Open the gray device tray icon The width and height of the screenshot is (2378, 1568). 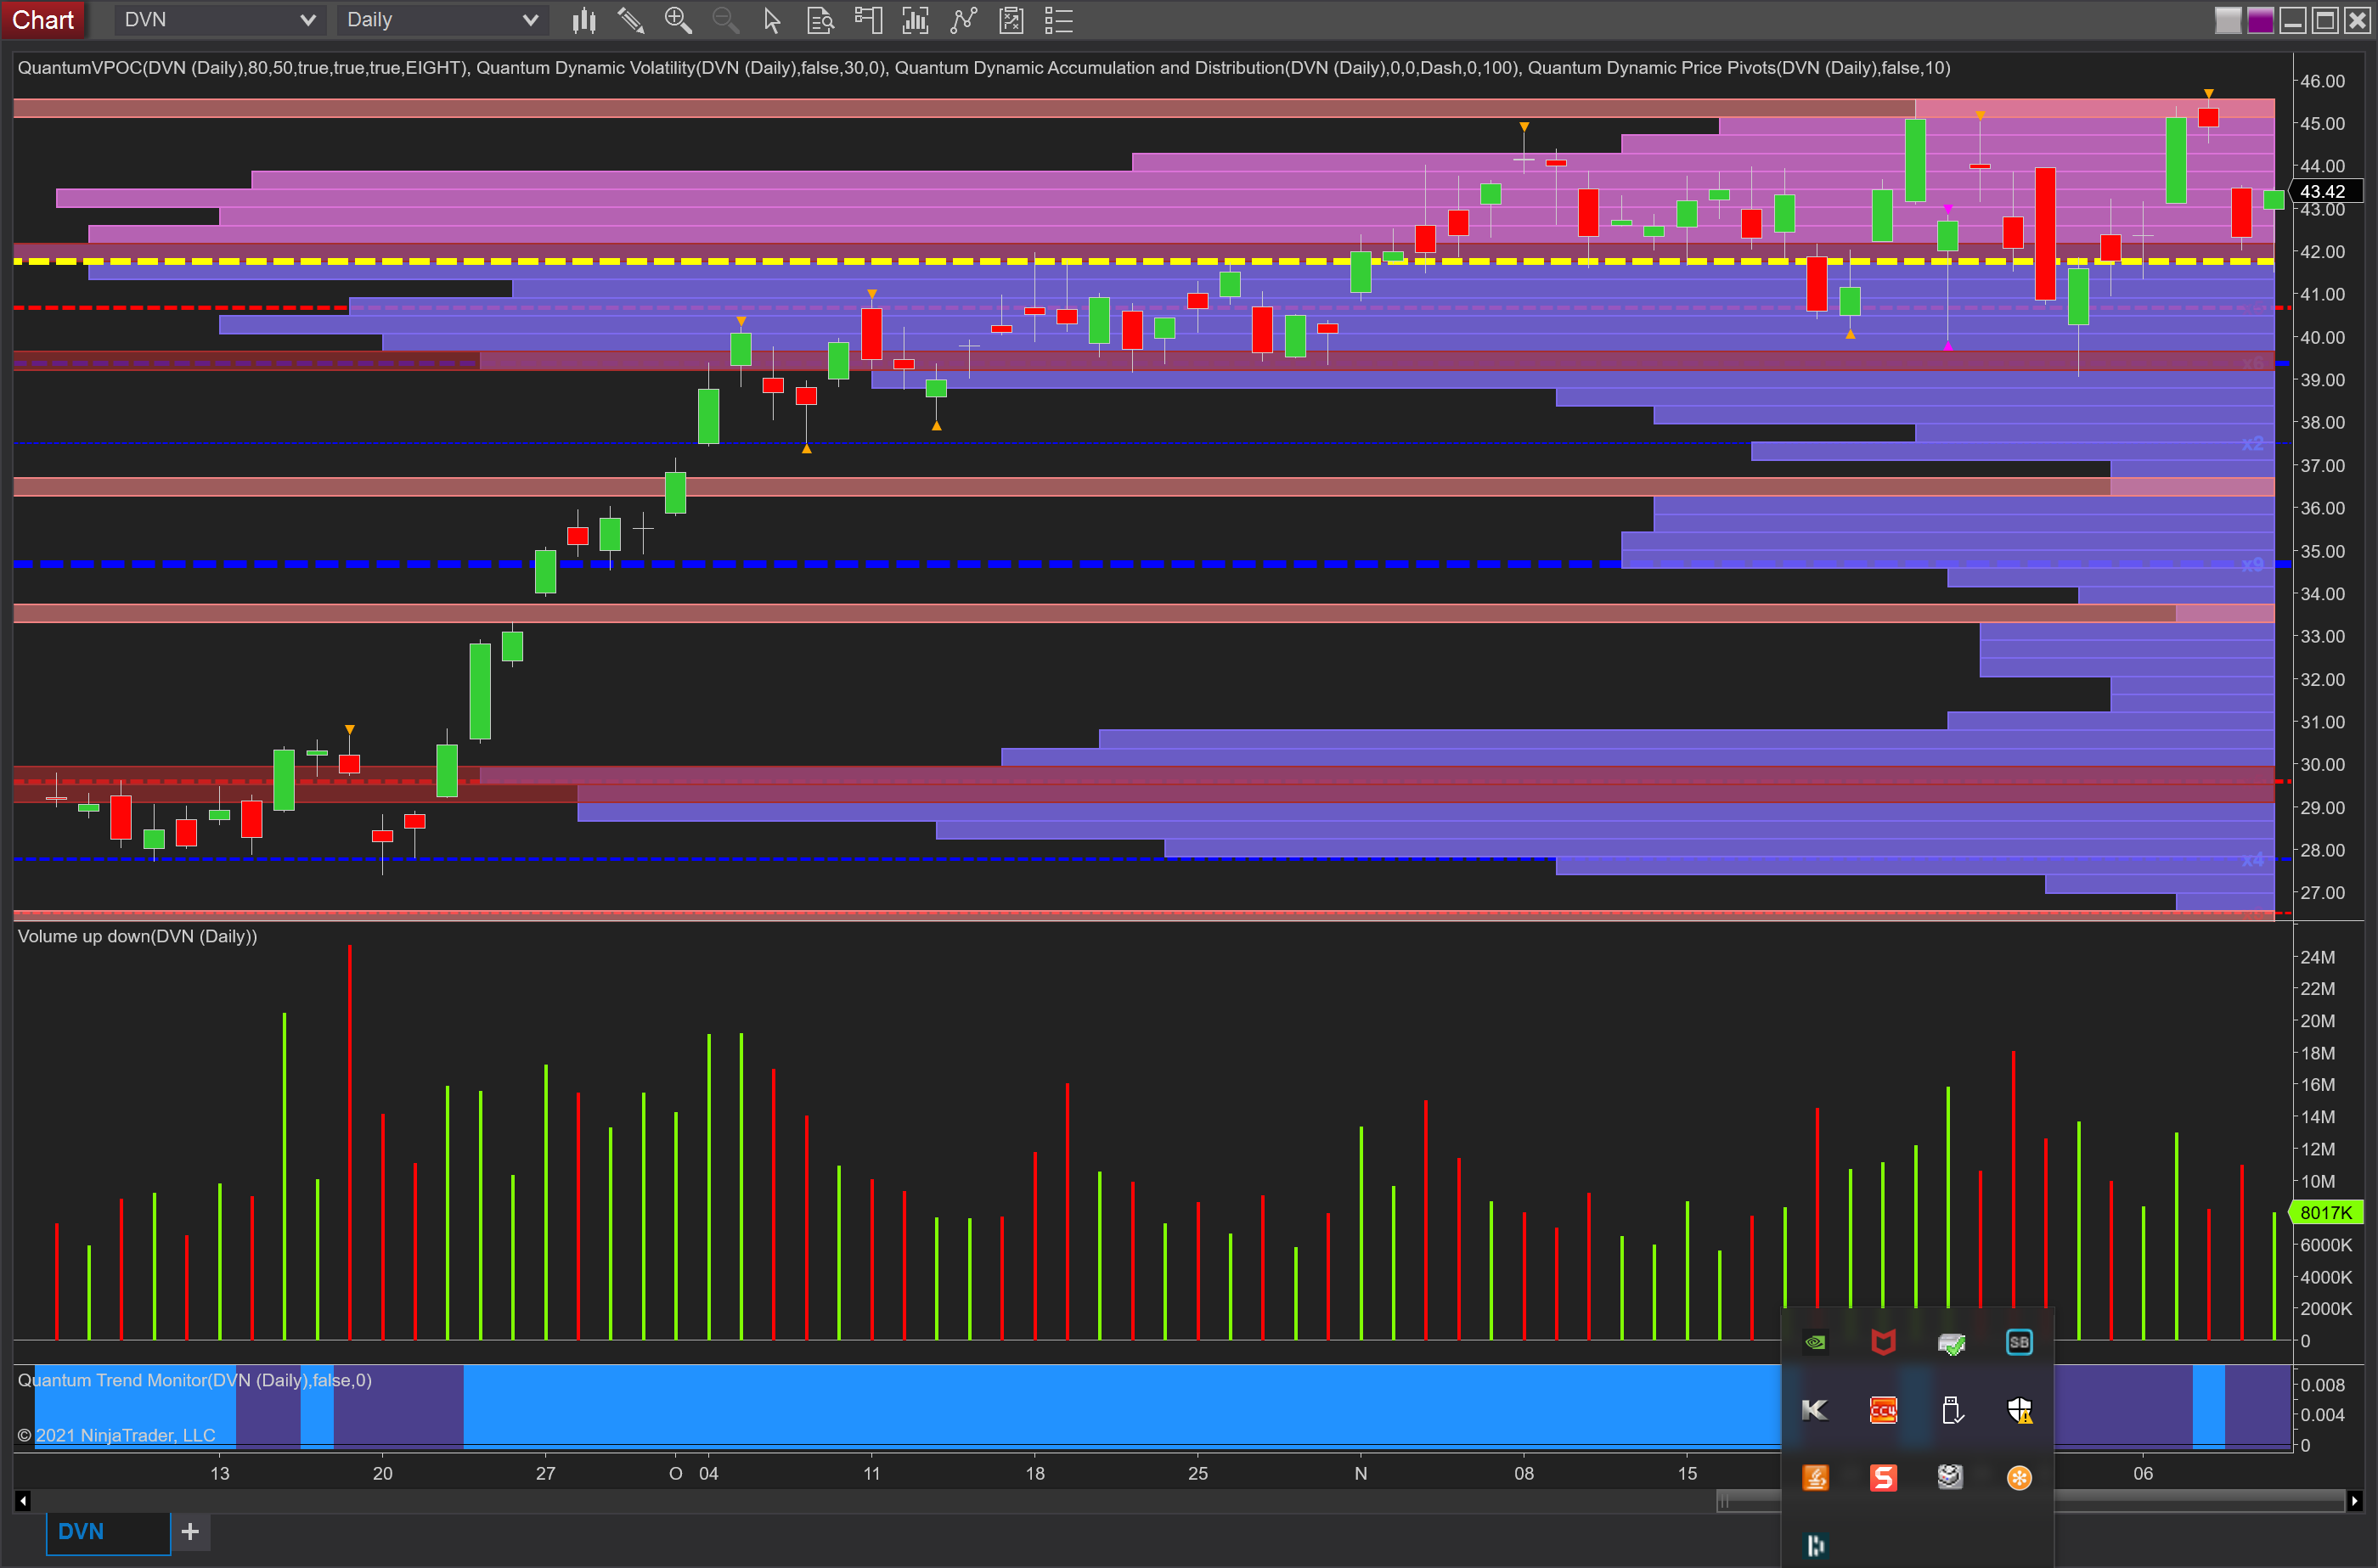click(1951, 1477)
